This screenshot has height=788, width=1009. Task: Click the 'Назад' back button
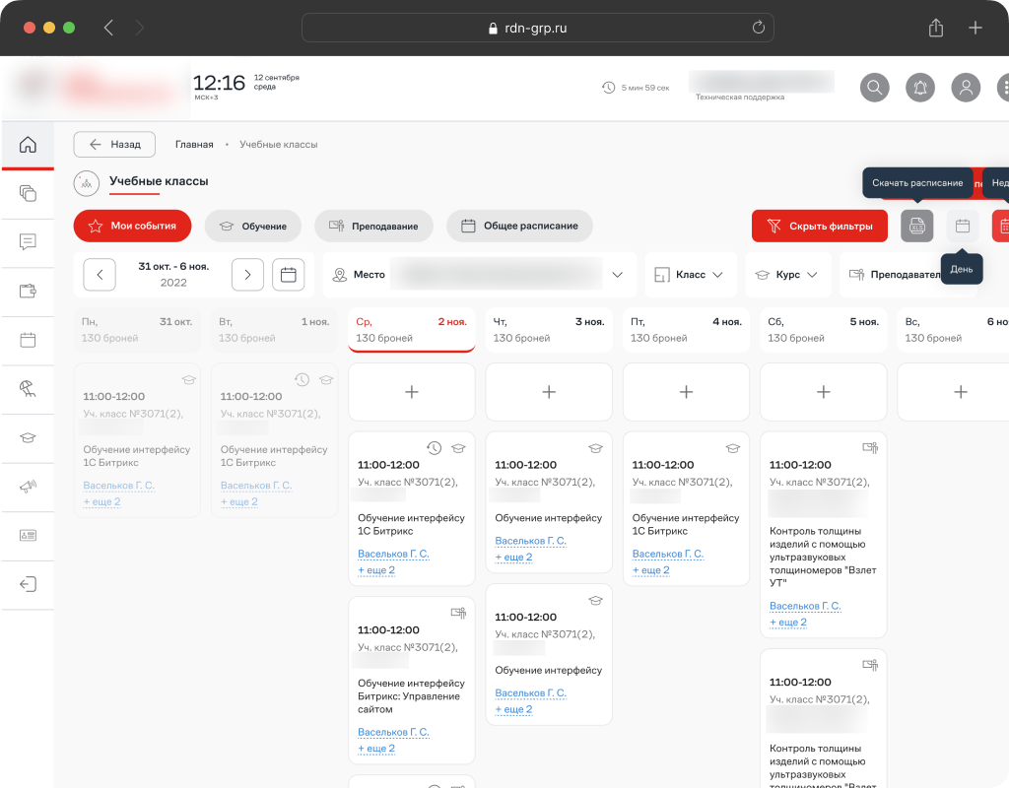point(114,144)
